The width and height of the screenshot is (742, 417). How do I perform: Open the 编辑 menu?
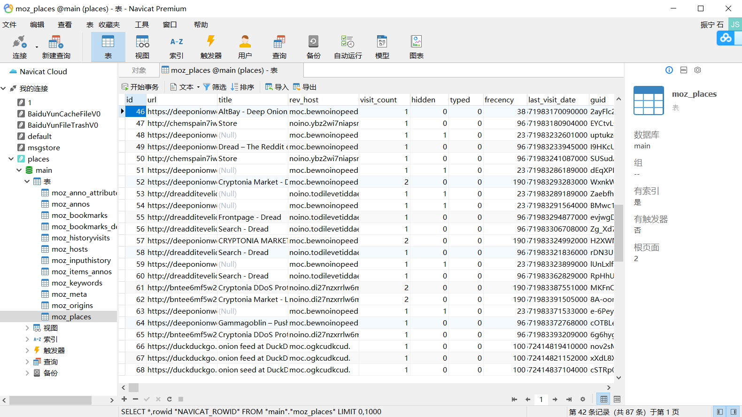pos(37,24)
